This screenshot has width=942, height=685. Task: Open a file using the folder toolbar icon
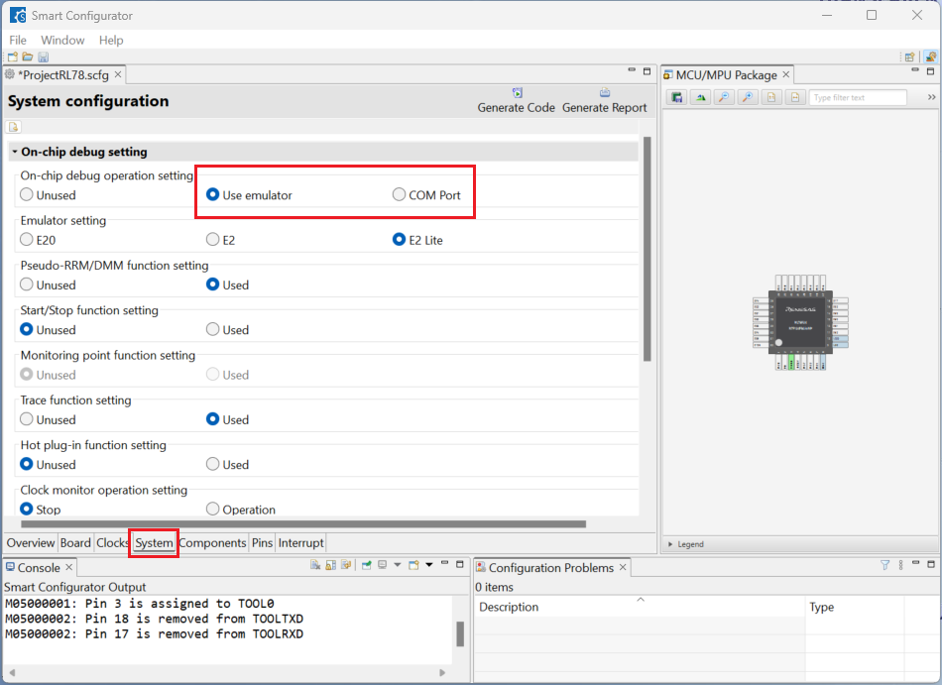[28, 57]
